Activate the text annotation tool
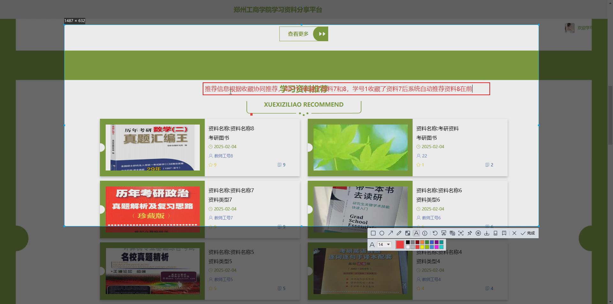 [x=416, y=233]
